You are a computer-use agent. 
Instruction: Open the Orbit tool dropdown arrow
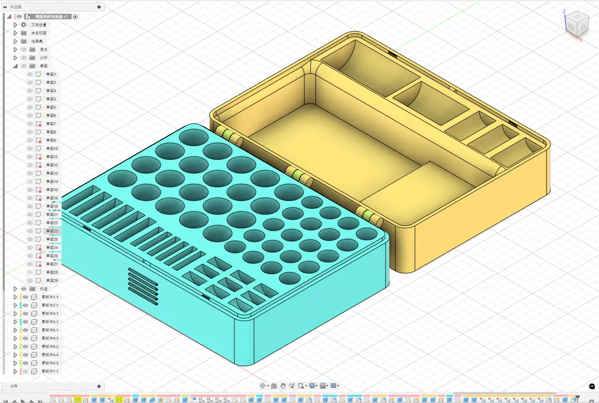(x=268, y=386)
